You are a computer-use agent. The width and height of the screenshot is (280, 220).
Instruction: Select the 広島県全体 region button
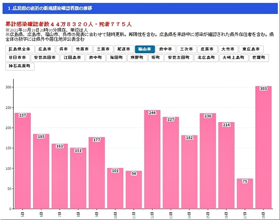tap(19, 49)
